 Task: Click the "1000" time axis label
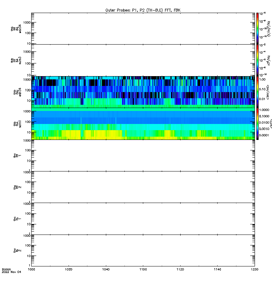click(32, 269)
